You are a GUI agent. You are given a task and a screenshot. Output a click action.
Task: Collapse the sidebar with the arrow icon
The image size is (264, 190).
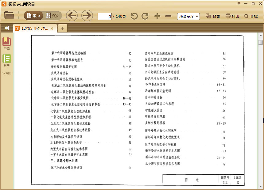[7, 28]
